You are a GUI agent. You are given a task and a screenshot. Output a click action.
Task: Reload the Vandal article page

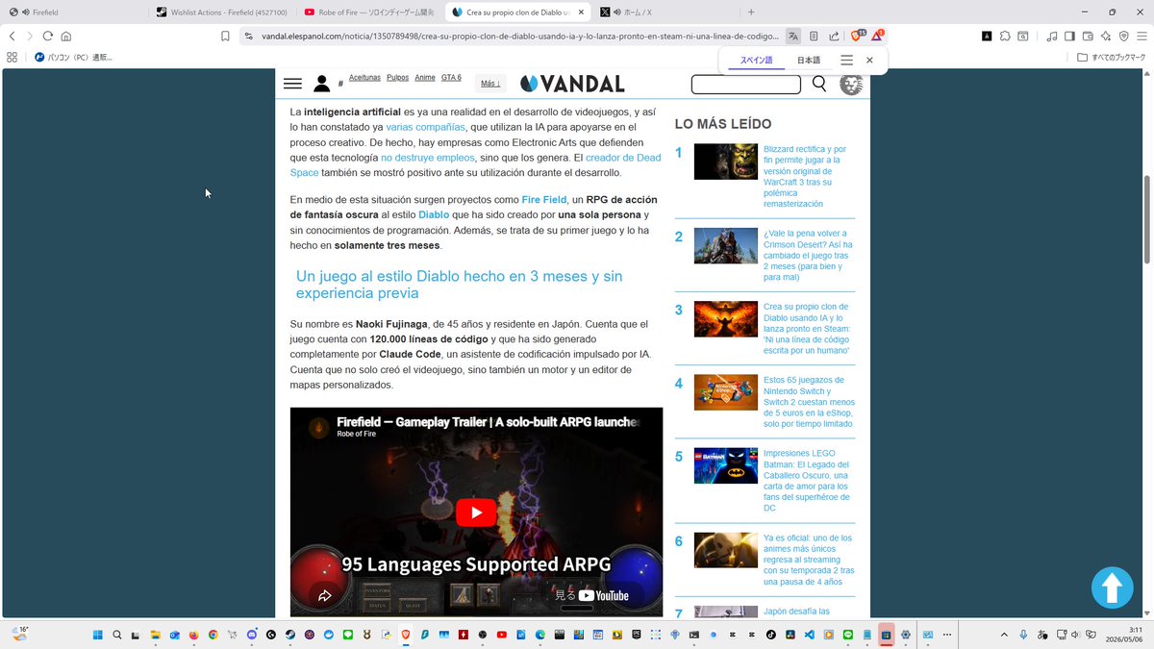click(48, 36)
